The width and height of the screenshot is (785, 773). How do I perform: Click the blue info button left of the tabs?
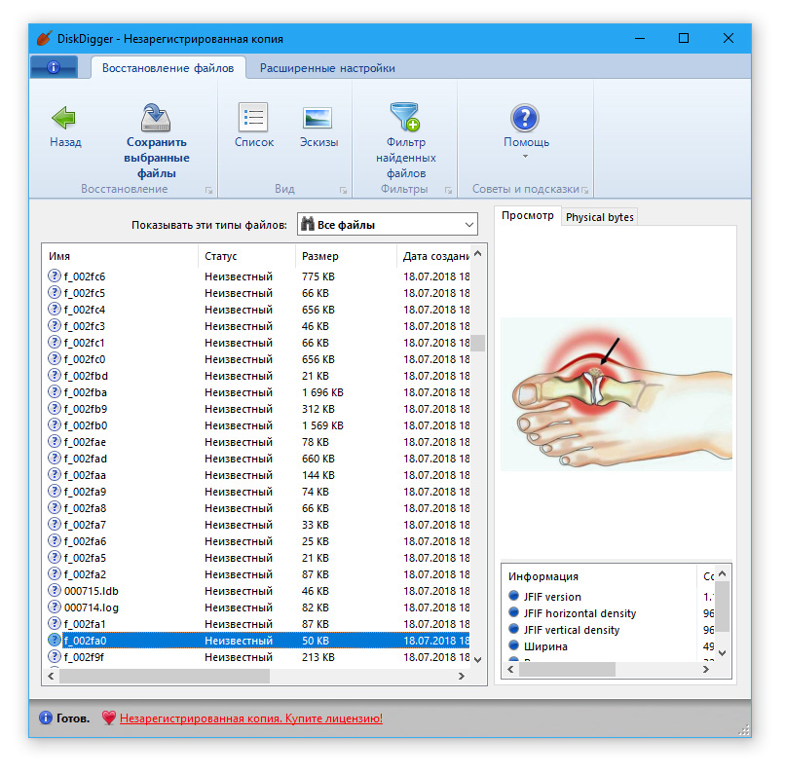(x=54, y=68)
